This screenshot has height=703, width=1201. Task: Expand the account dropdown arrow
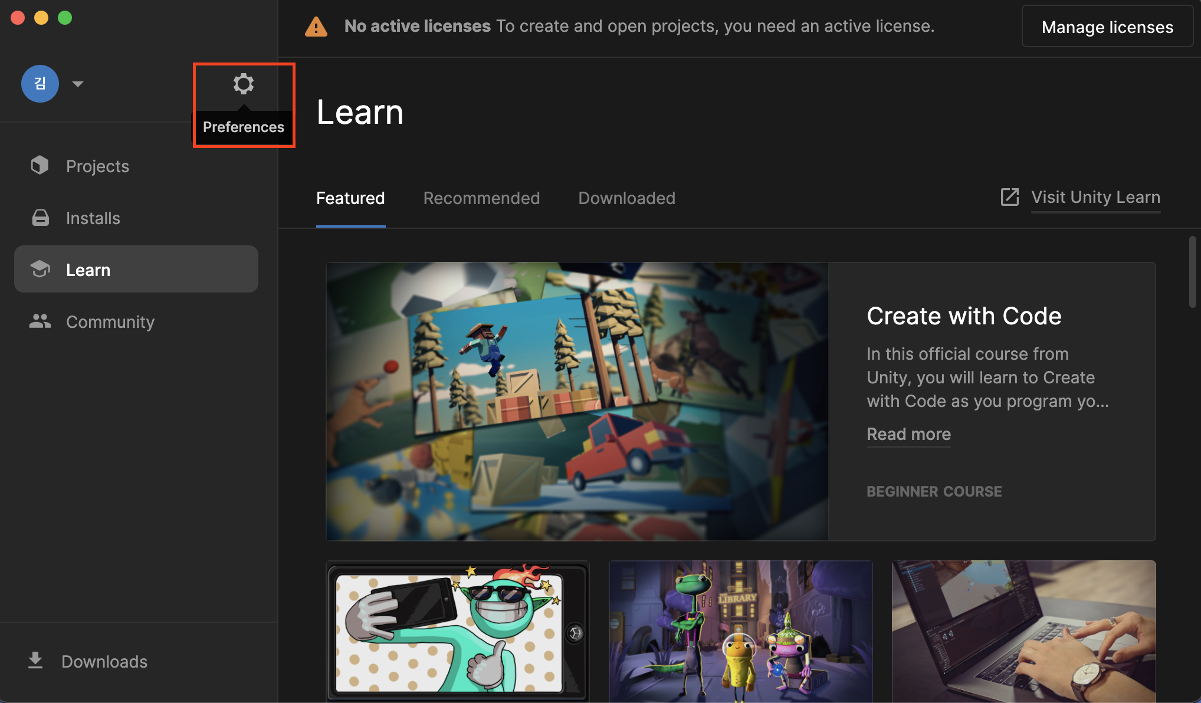pos(78,84)
